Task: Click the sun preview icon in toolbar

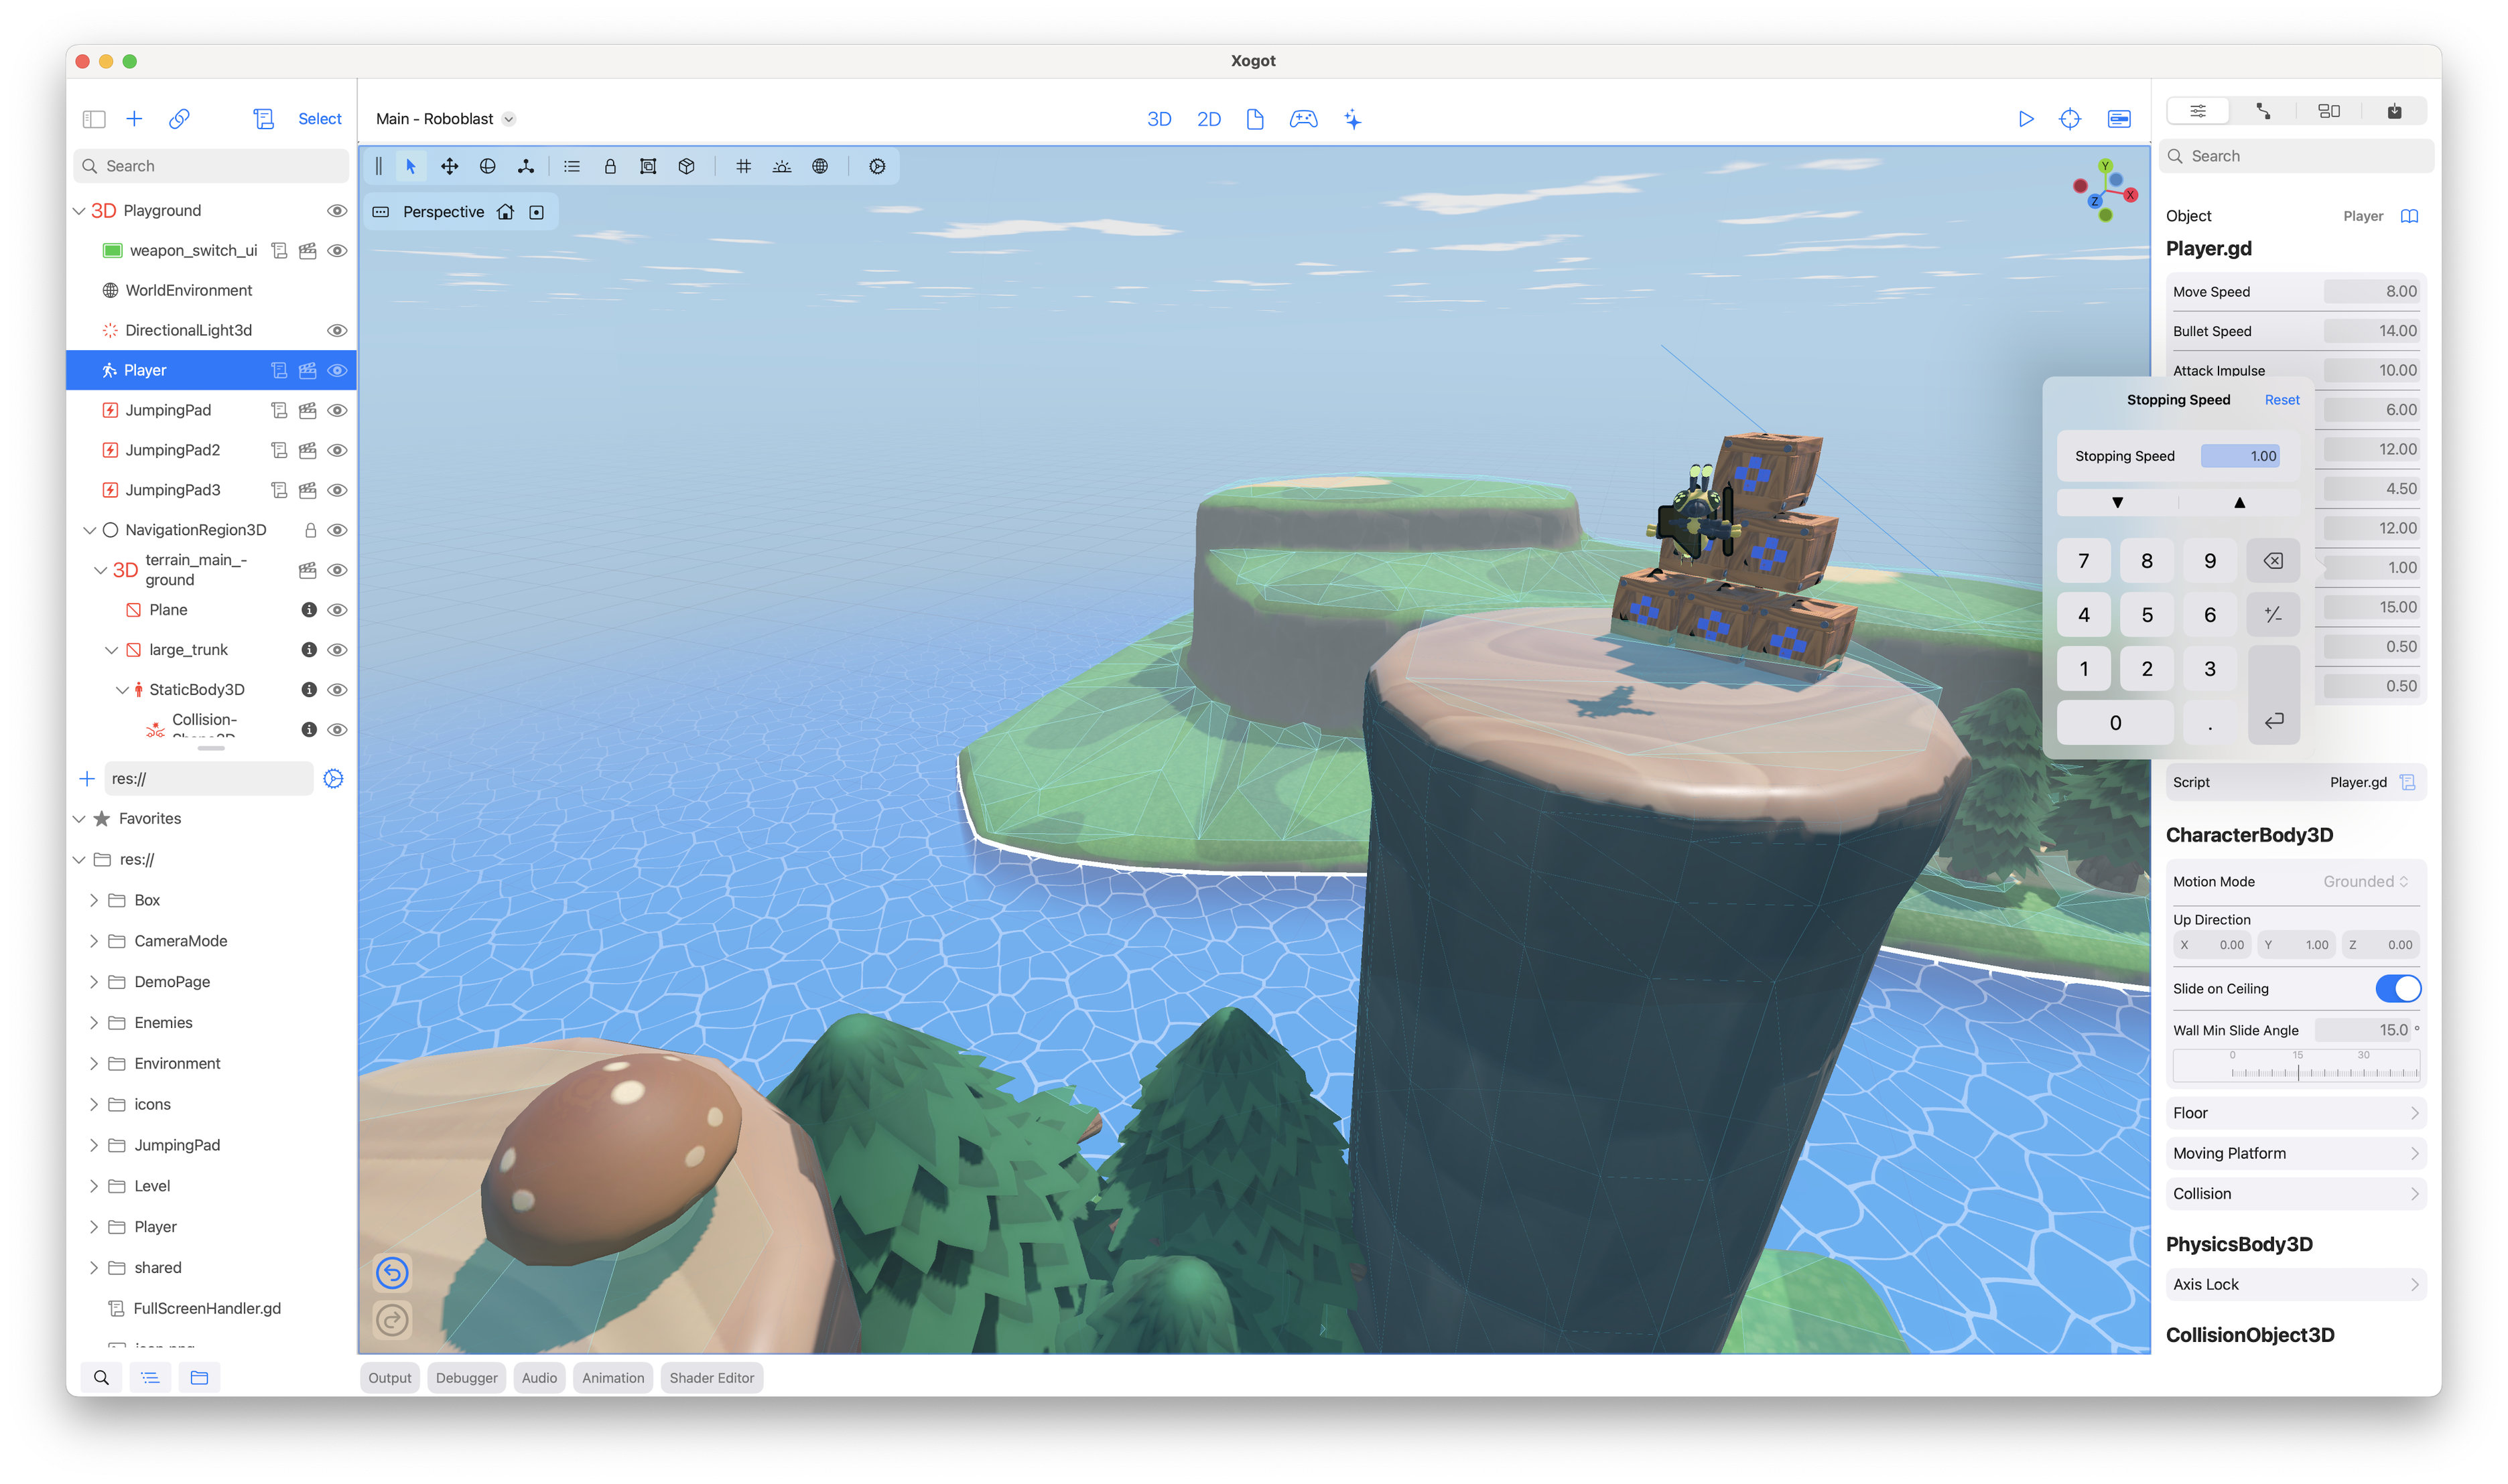Action: click(x=781, y=166)
